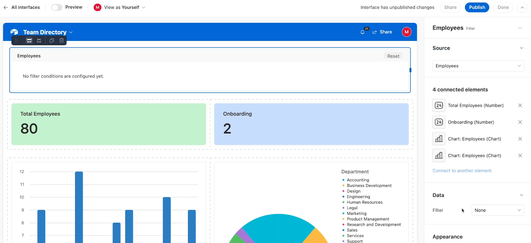Click the tallest bar in bar chart
531x243 pixels.
point(79,207)
